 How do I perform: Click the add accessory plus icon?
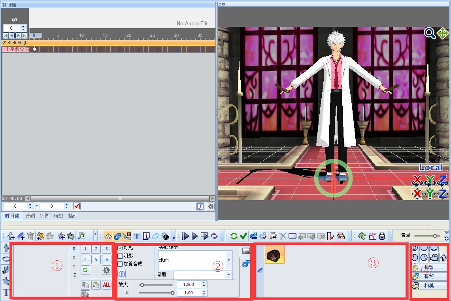tap(21, 236)
